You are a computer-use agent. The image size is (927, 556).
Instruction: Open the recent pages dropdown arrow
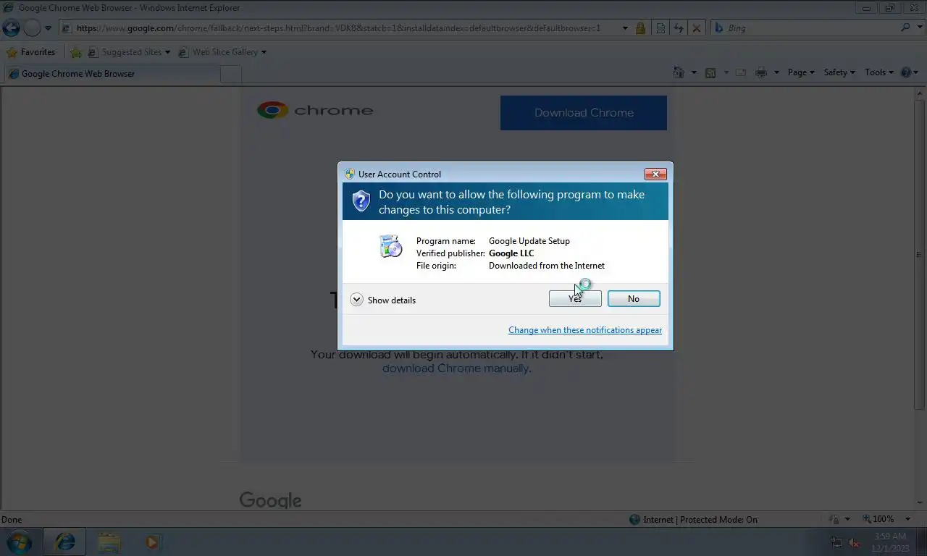tap(49, 28)
